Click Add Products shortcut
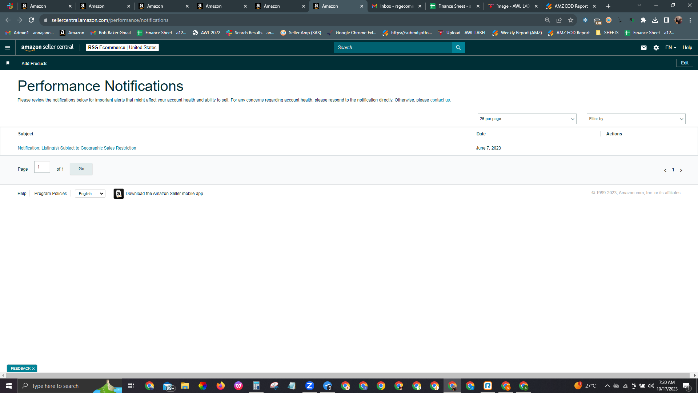Viewport: 698px width, 393px height. tap(35, 64)
